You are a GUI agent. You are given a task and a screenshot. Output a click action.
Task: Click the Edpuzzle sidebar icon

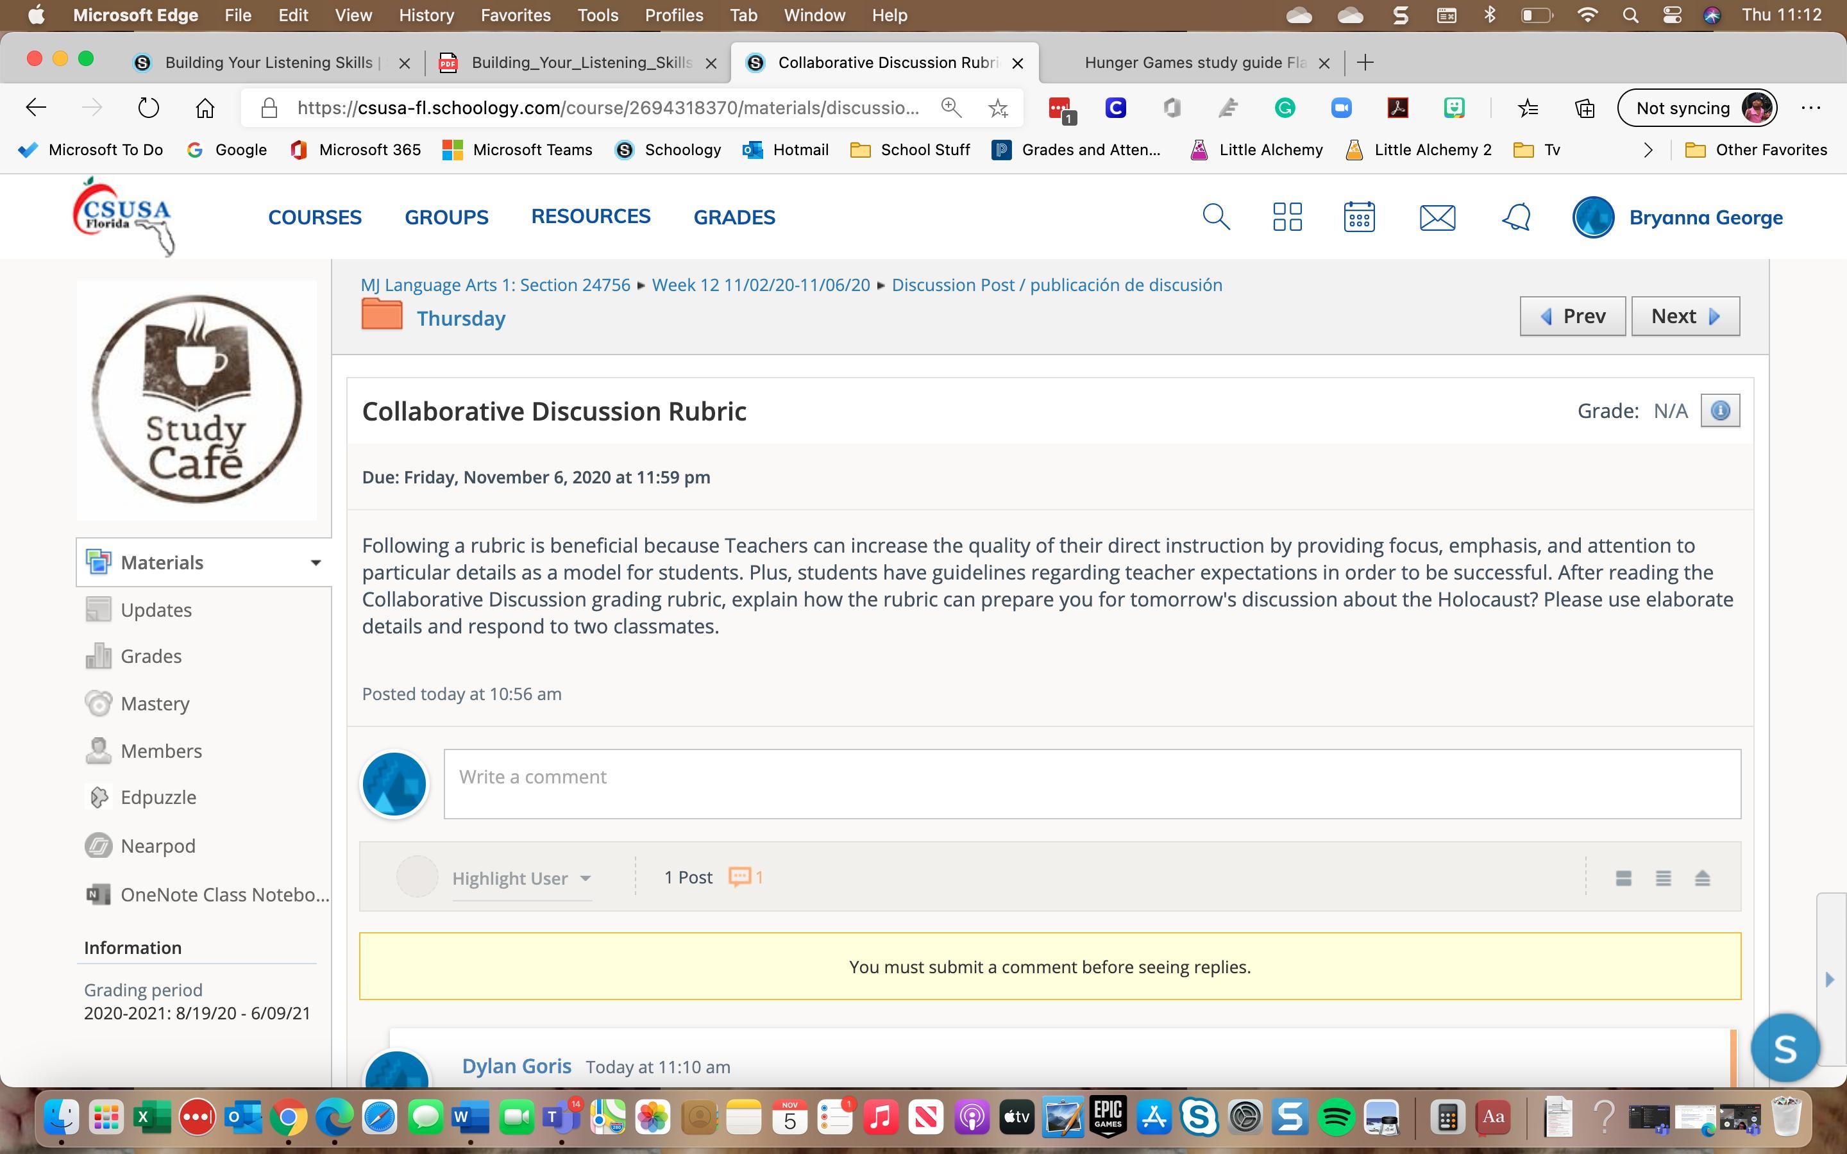click(99, 798)
